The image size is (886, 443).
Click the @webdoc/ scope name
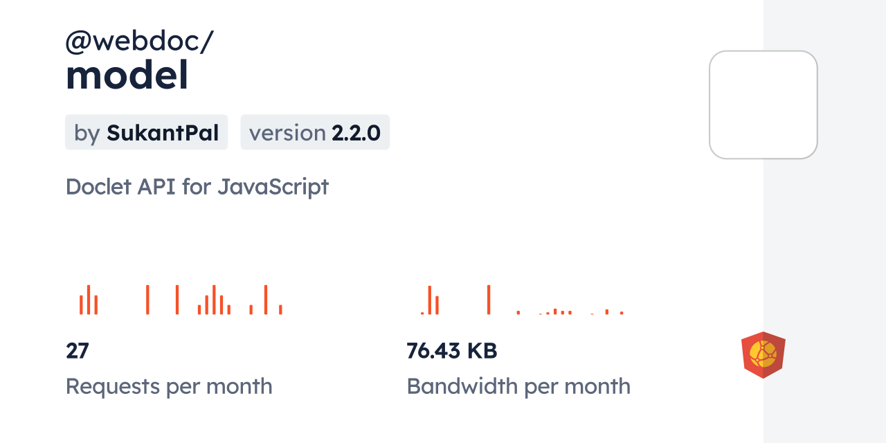pos(139,42)
